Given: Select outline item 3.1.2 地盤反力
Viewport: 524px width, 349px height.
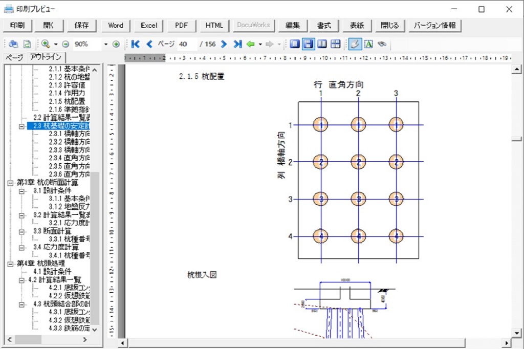Looking at the screenshot, I should (69, 207).
